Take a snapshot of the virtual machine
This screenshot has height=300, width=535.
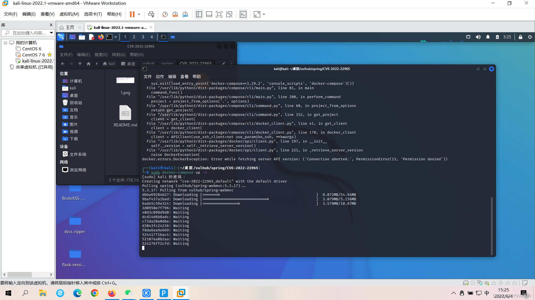165,14
